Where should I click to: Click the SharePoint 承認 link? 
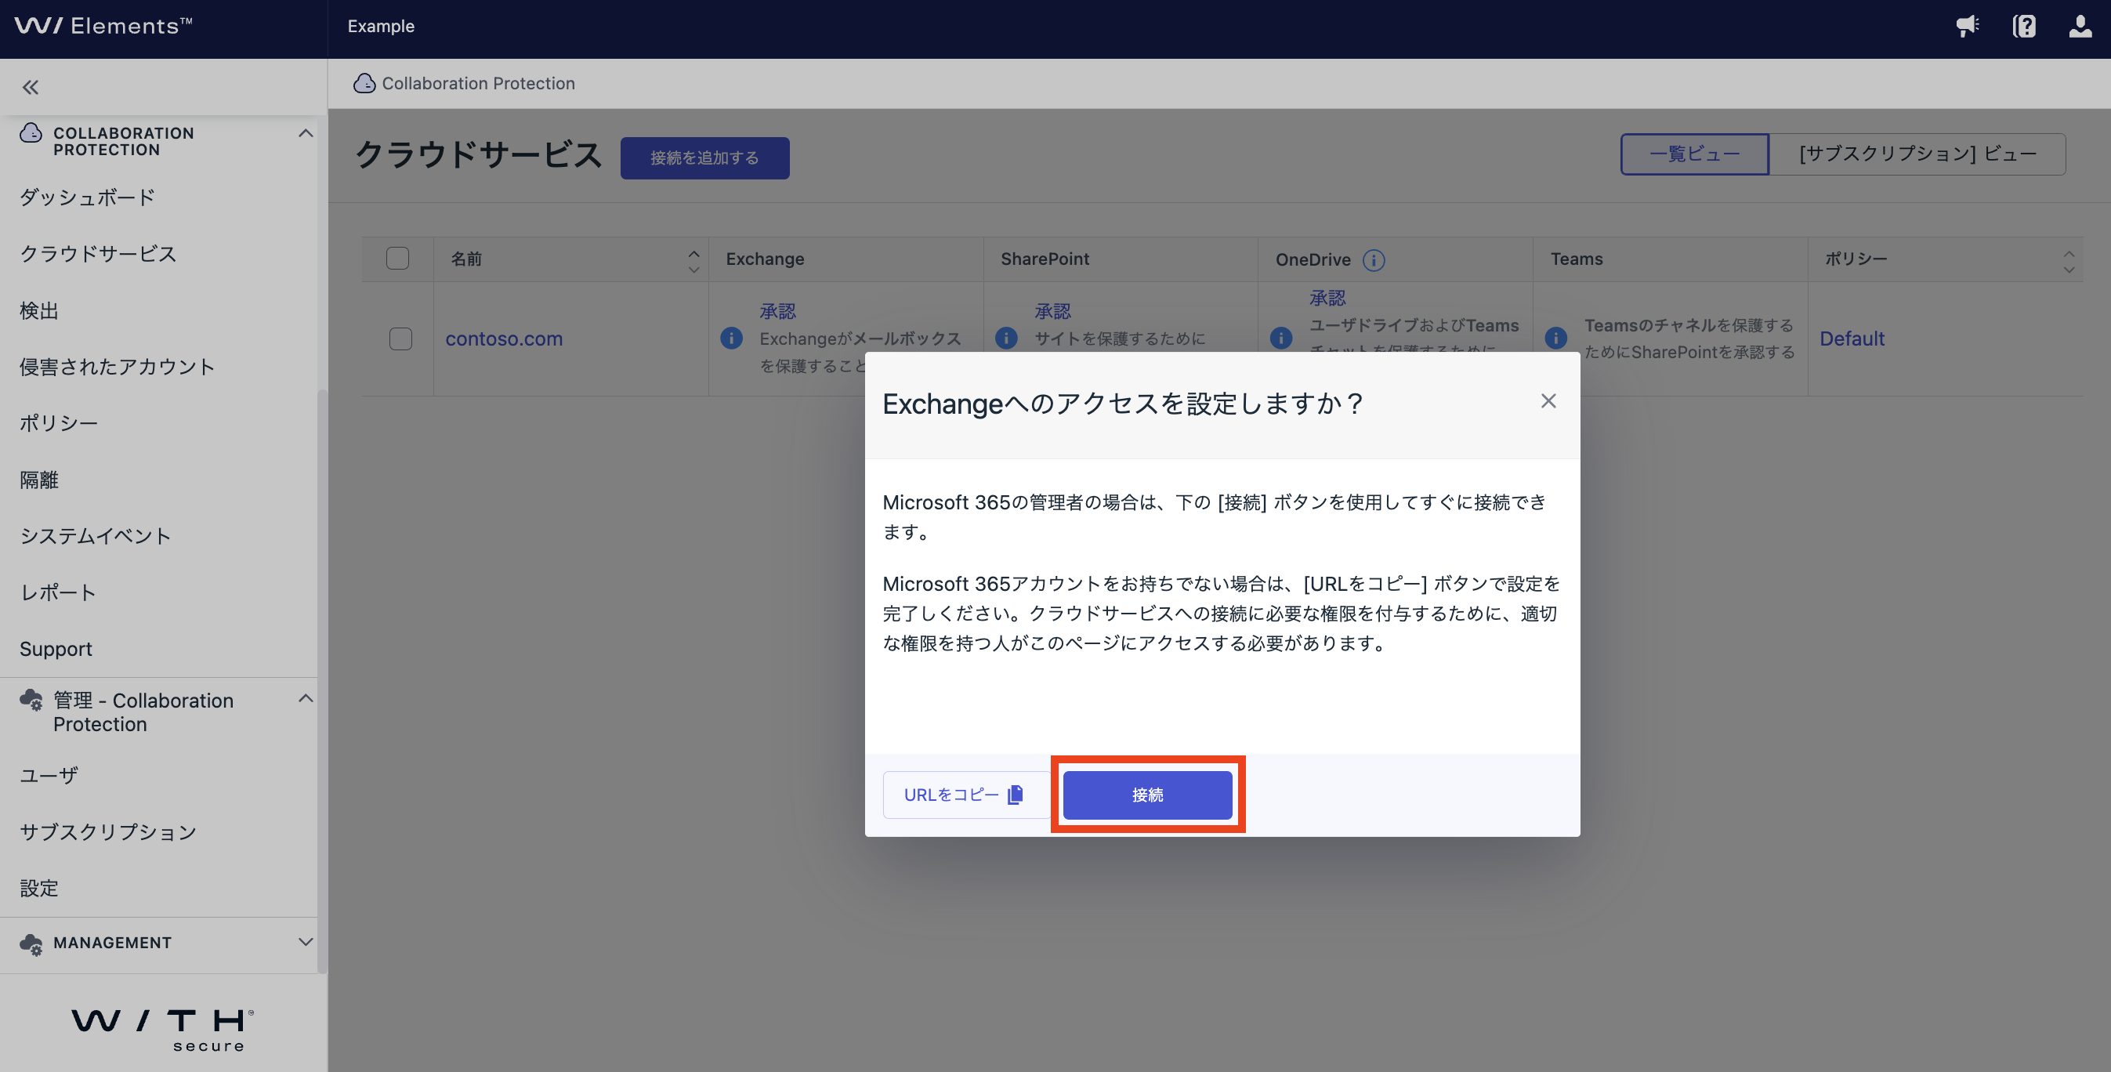[1053, 311]
